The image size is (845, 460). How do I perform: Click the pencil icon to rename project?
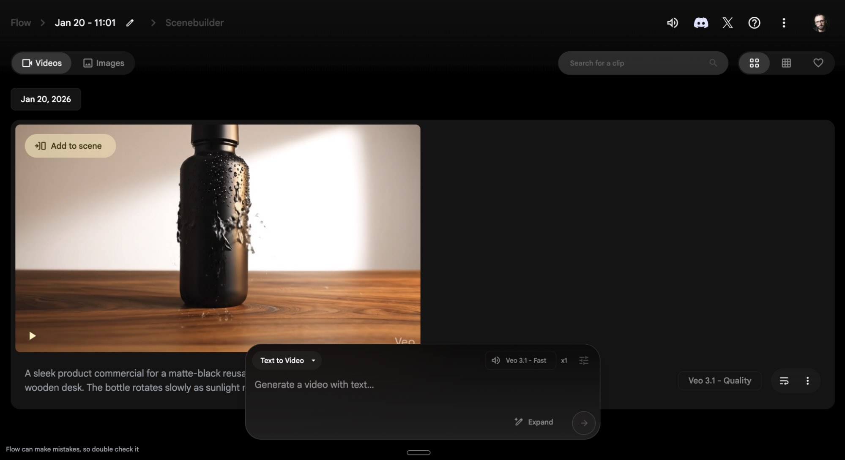130,23
